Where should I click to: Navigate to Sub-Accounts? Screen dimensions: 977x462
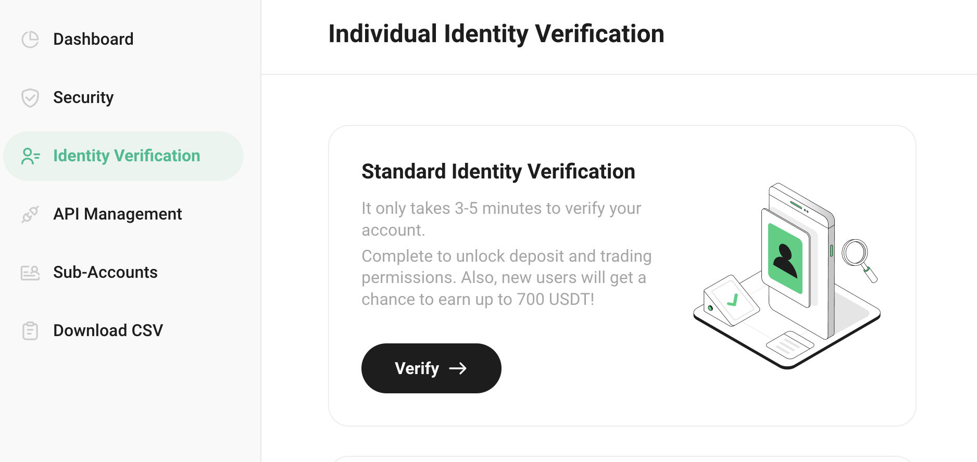tap(105, 273)
